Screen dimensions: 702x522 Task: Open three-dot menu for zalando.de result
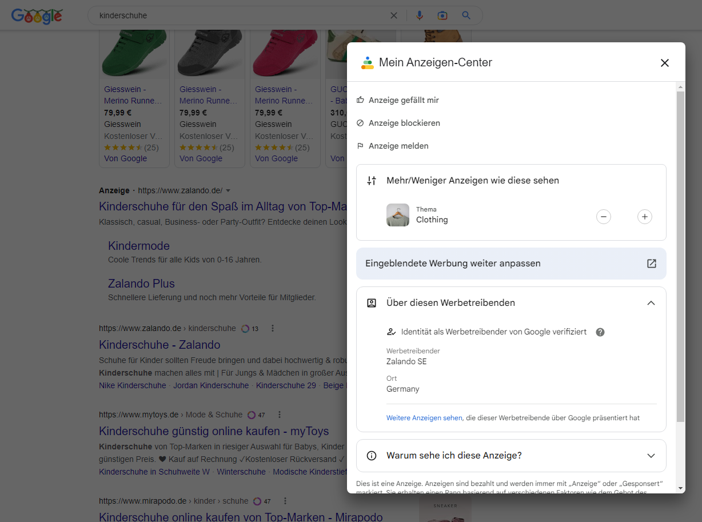273,328
